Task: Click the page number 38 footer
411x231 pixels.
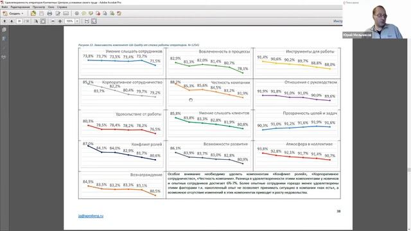Action: point(338,211)
